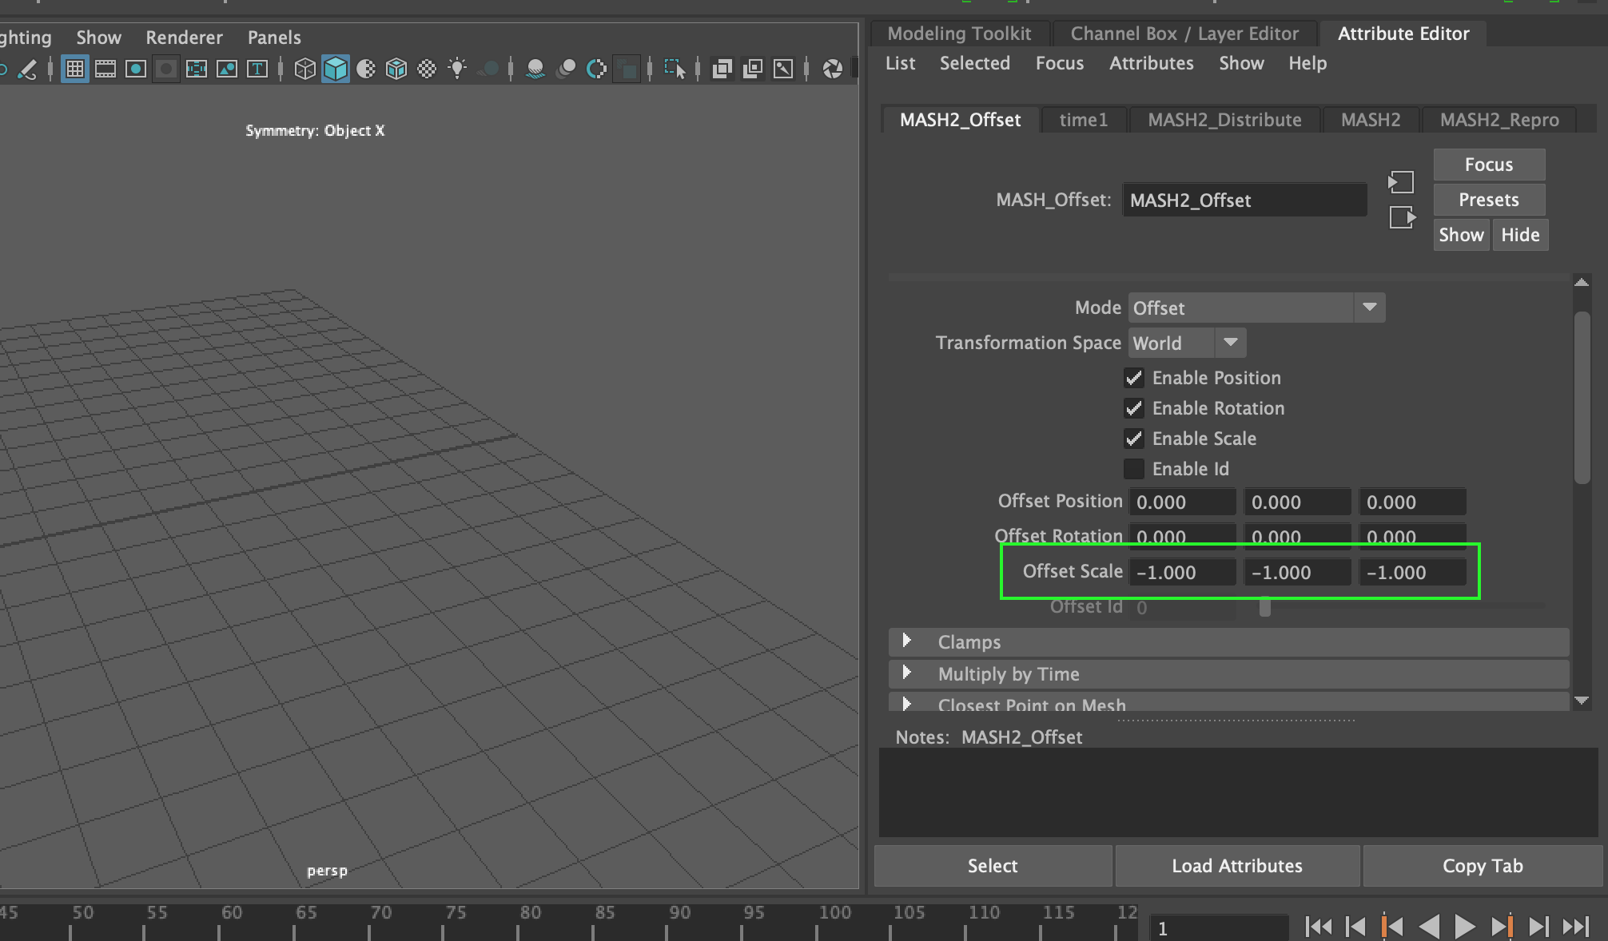1608x941 pixels.
Task: Uncheck Enable Position checkbox
Action: (1133, 378)
